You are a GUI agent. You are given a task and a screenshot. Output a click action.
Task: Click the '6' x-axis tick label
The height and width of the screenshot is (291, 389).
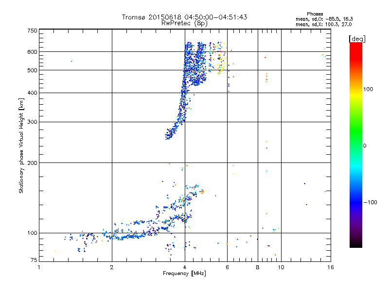pos(227,267)
